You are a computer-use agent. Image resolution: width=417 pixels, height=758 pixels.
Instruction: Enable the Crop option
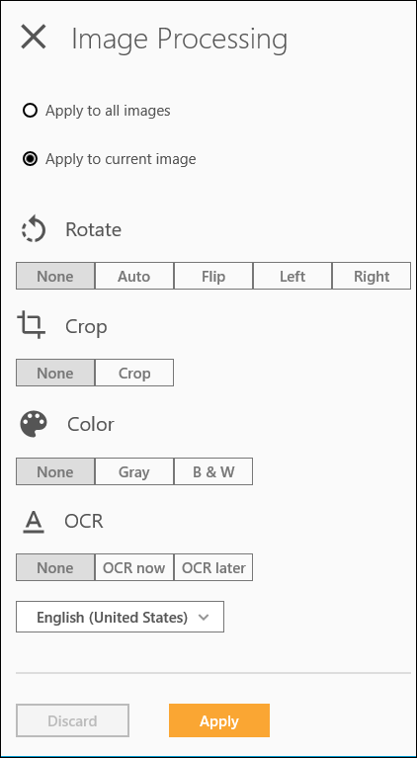coord(134,373)
